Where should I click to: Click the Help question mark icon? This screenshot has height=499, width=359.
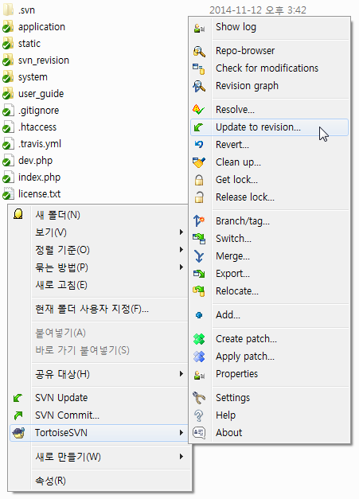pos(199,415)
